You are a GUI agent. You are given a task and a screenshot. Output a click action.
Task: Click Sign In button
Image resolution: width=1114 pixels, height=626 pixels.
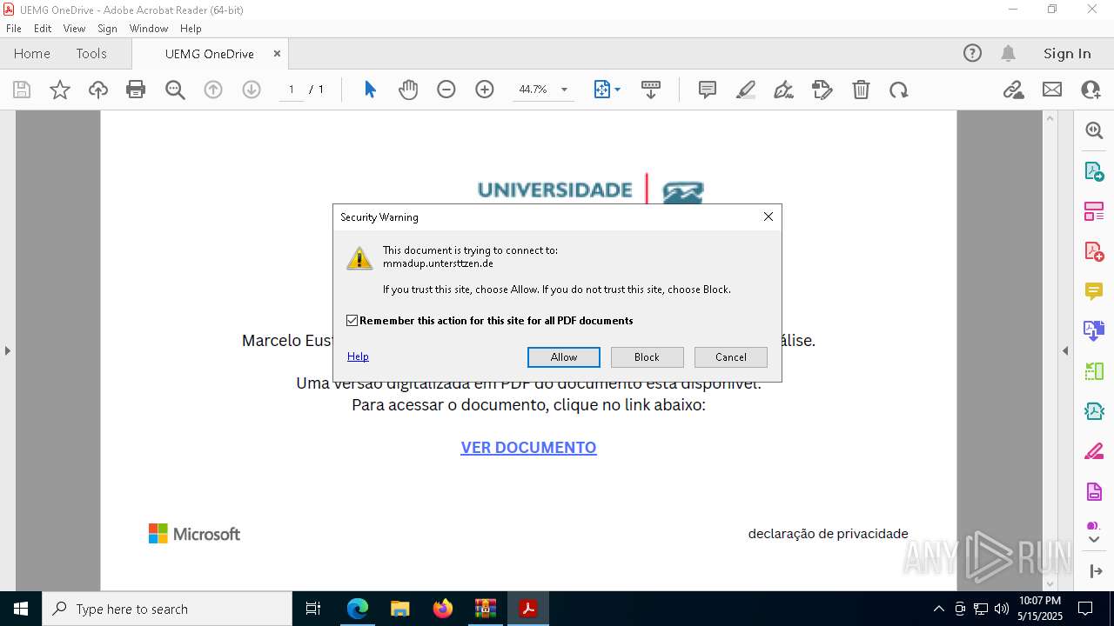[x=1067, y=53]
